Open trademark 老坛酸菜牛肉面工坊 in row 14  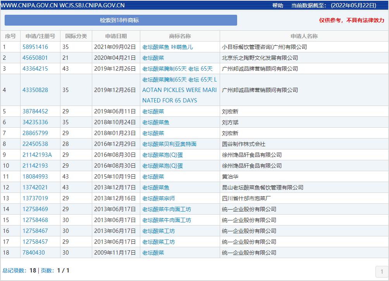click(x=167, y=209)
